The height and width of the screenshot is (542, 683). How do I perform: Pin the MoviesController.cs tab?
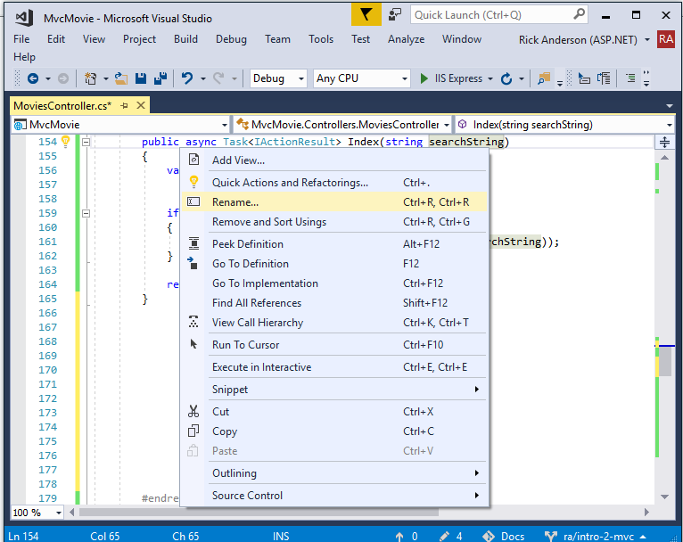tap(125, 105)
